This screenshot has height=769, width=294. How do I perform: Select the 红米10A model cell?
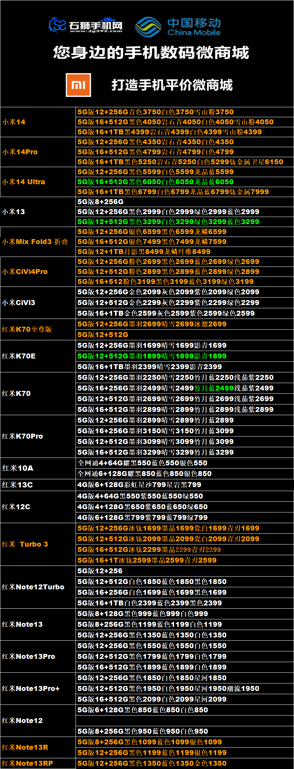pyautogui.click(x=38, y=468)
